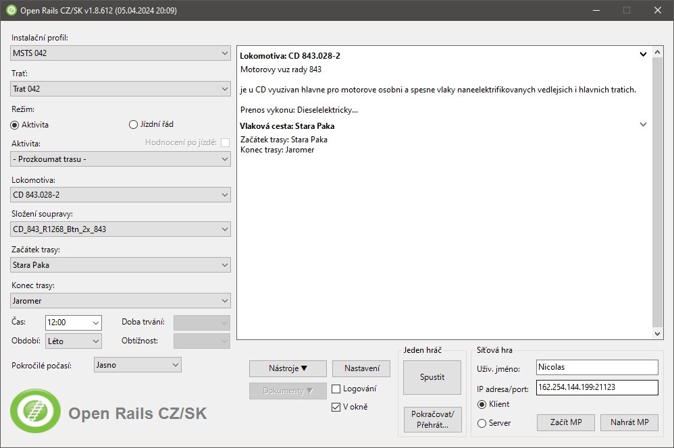Image resolution: width=674 pixels, height=448 pixels.
Task: Click the details panel scroll up arrow
Action: (657, 52)
